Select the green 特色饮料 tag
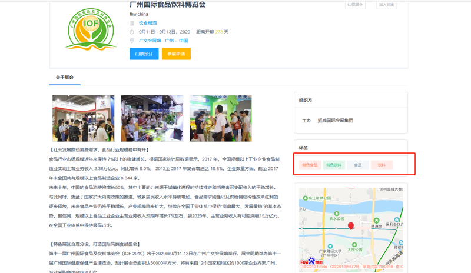 [x=334, y=165]
